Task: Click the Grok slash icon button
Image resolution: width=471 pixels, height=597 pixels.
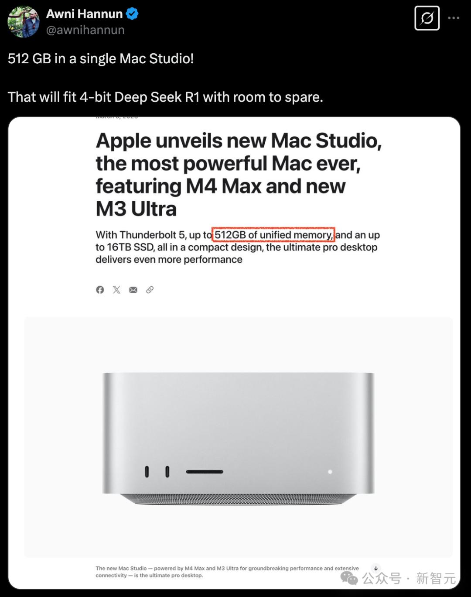Action: tap(427, 18)
